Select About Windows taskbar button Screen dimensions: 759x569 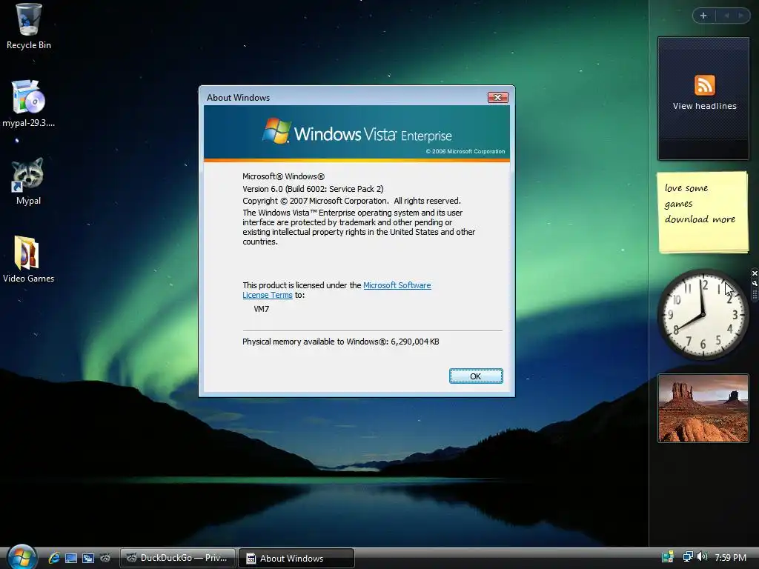click(296, 558)
